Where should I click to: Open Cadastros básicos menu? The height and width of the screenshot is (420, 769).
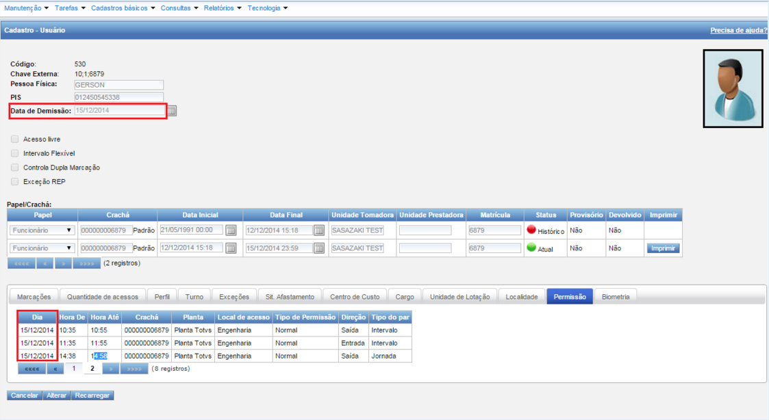point(123,8)
